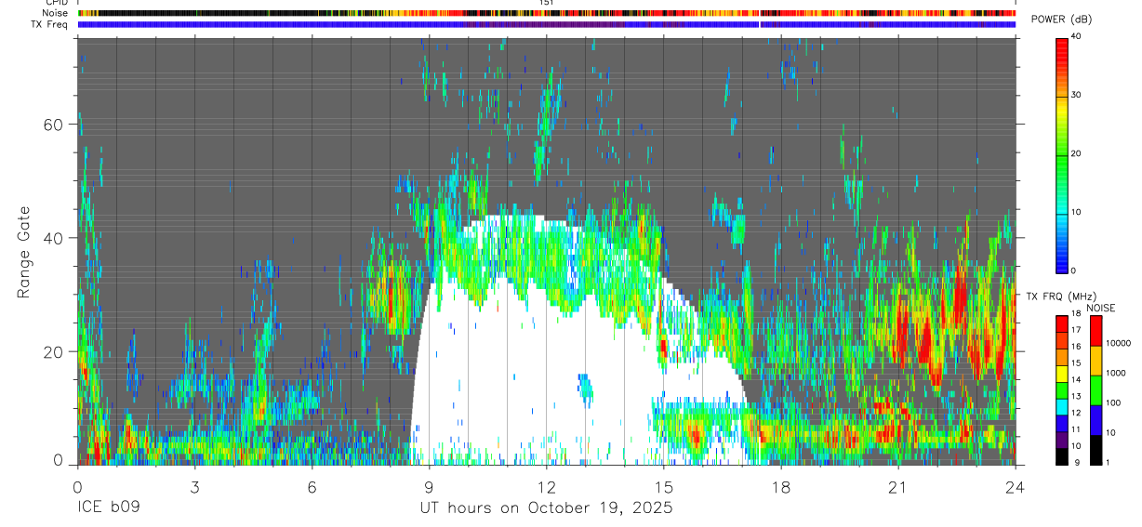Click the cyan swatch in TX FRQ legend
The height and width of the screenshot is (527, 1142).
tap(1061, 406)
